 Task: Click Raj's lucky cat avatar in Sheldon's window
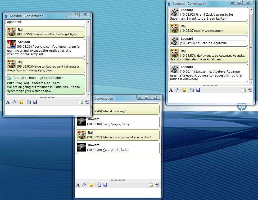click(x=11, y=32)
